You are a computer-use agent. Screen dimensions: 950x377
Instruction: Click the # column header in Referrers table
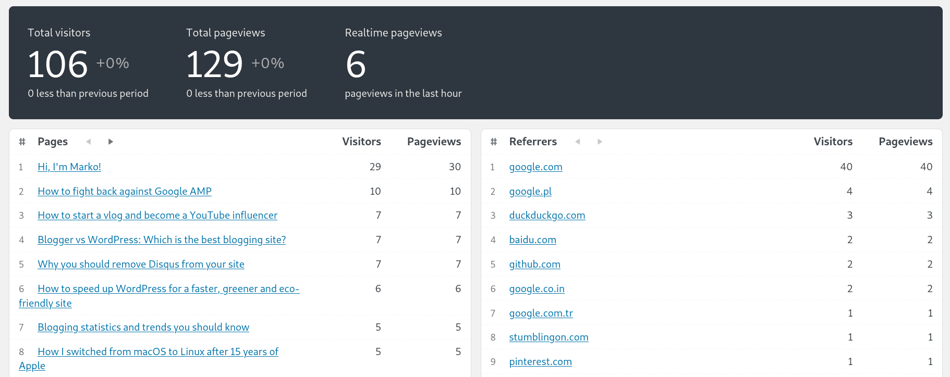[494, 142]
